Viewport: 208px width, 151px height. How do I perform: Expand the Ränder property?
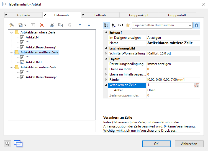click(x=106, y=80)
